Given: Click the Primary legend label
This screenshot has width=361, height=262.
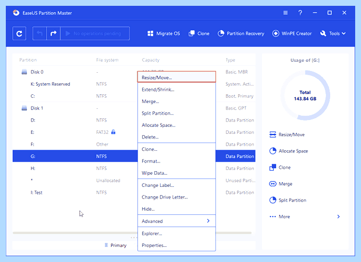Looking at the screenshot, I should click(118, 246).
